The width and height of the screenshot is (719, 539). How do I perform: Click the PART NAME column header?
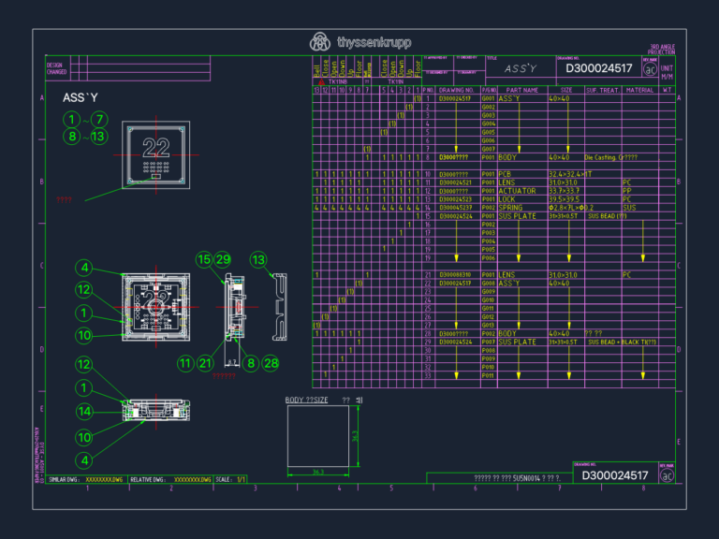click(x=521, y=90)
